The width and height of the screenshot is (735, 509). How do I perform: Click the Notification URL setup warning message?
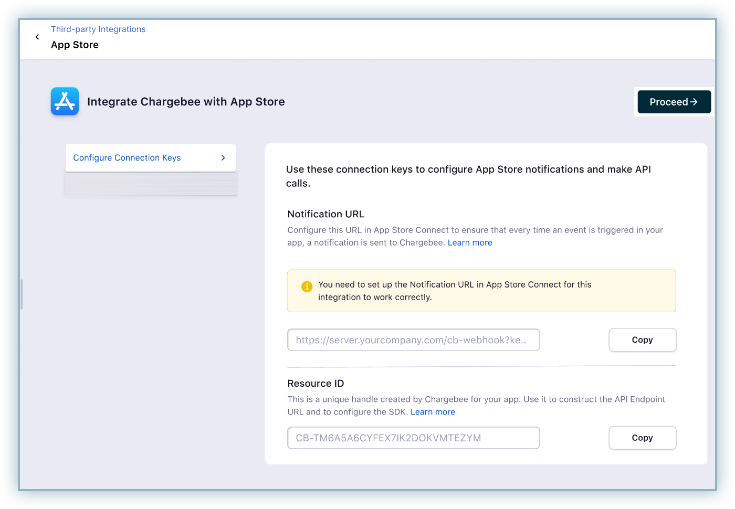coord(455,291)
